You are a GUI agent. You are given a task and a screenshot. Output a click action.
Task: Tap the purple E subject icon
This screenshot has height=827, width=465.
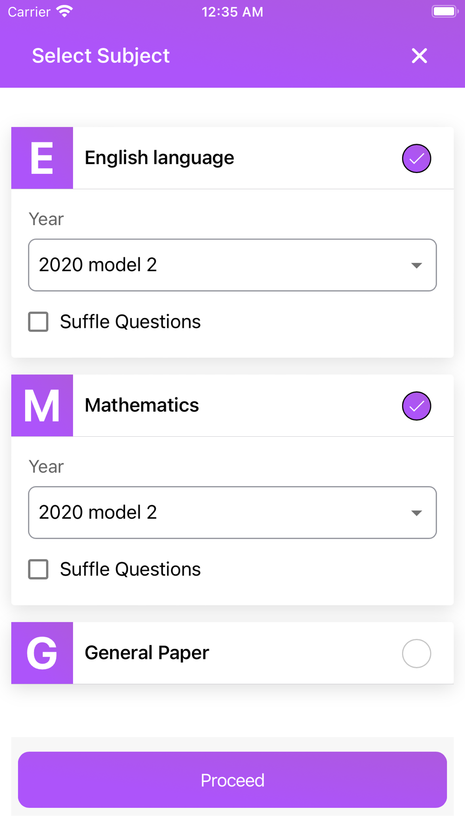pos(42,158)
